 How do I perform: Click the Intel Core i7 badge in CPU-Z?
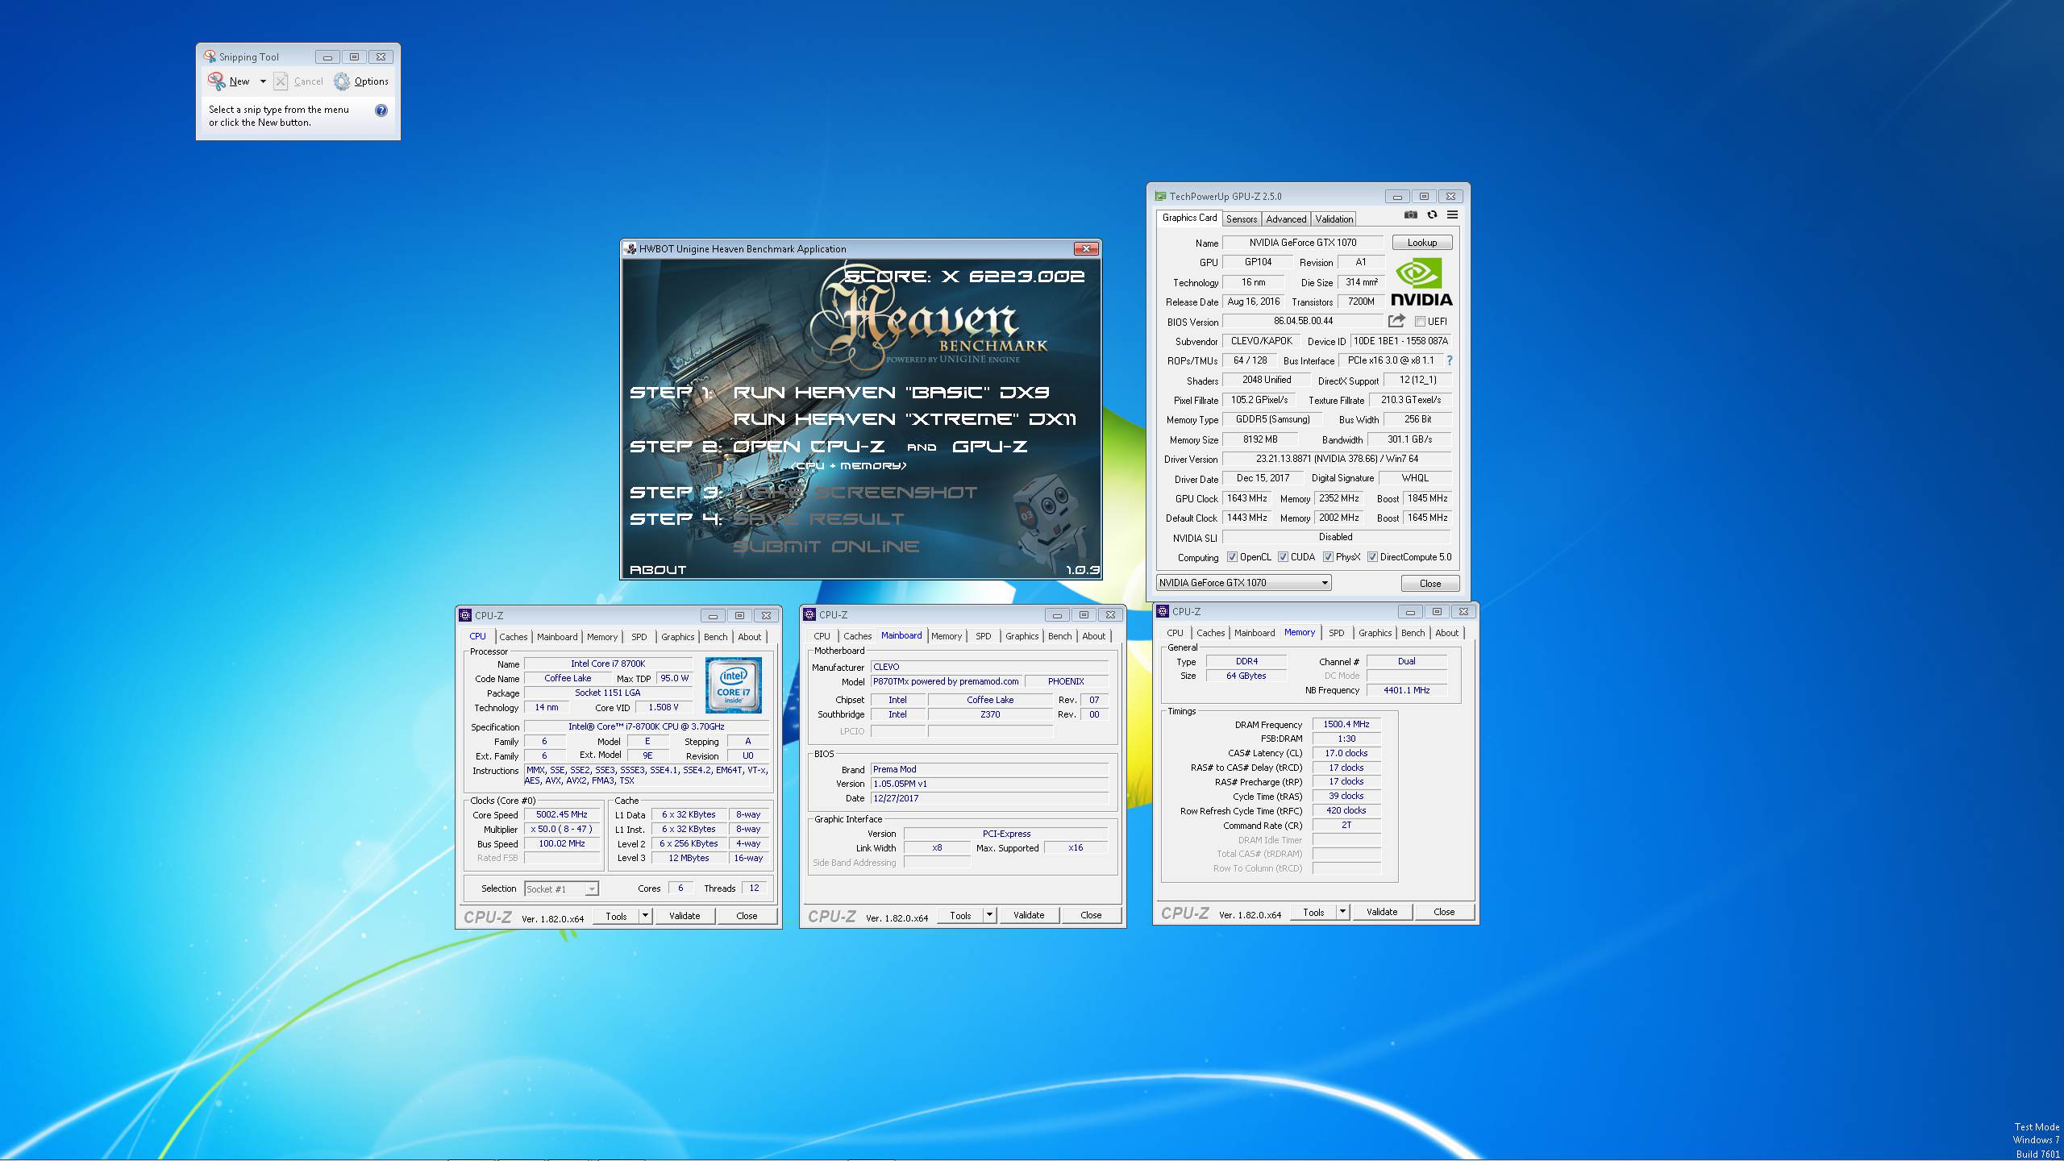tap(733, 685)
